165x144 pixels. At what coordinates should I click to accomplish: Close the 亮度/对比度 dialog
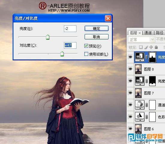[108, 19]
